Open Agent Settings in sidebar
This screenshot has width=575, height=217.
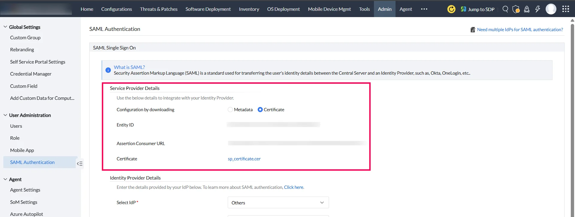click(25, 190)
